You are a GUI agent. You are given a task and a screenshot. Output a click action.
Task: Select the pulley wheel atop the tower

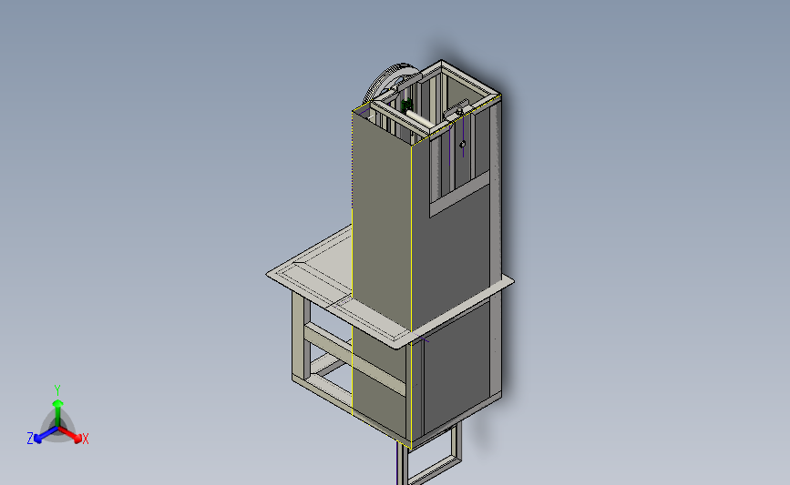click(x=385, y=83)
